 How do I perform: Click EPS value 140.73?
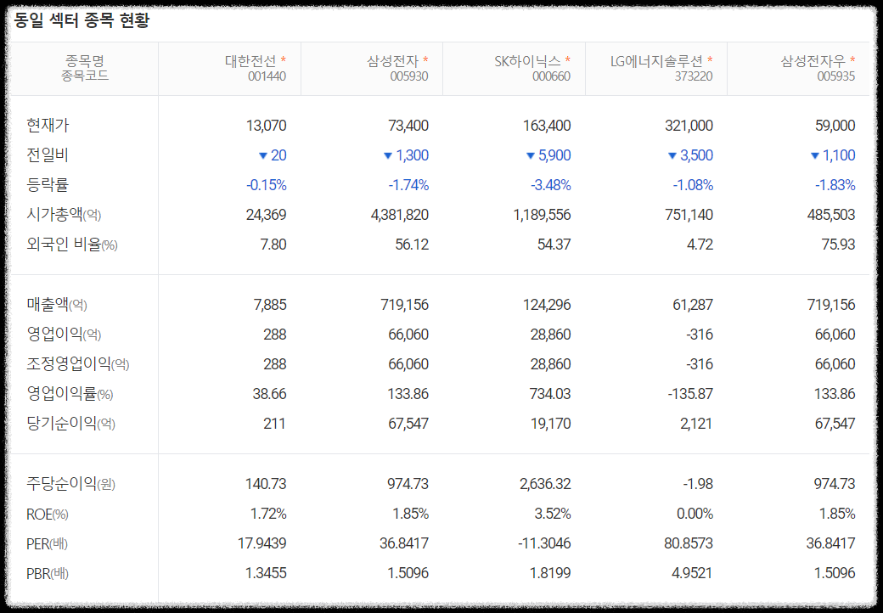tap(266, 484)
